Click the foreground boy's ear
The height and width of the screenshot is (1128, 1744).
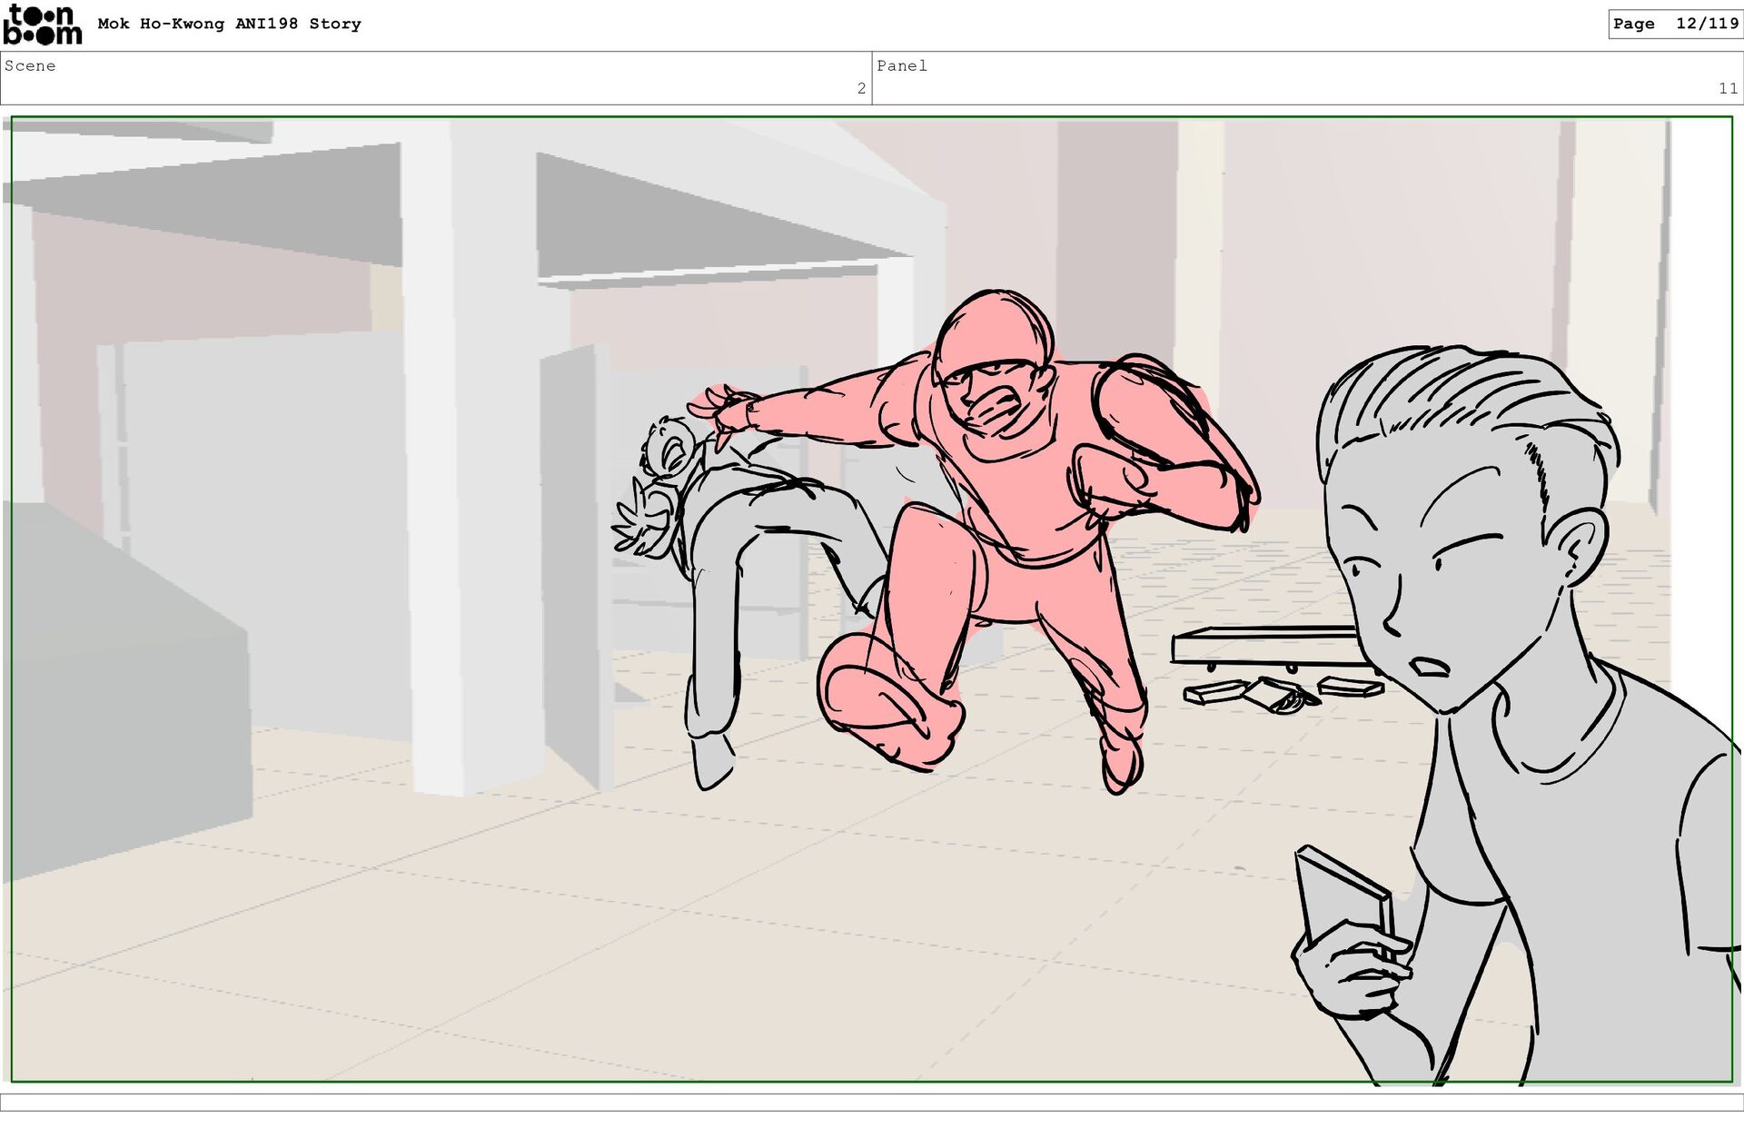[1579, 545]
